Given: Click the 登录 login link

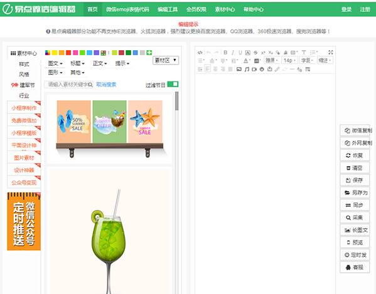Looking at the screenshot, I should coord(346,9).
